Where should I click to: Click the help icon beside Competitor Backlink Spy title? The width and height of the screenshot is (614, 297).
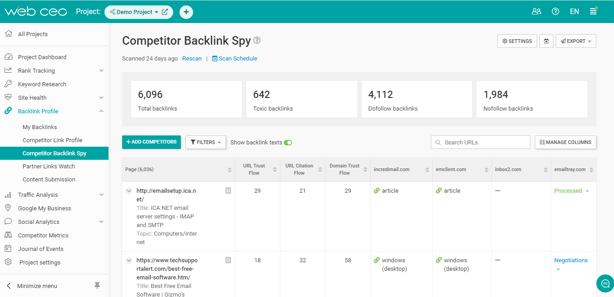[x=257, y=41]
